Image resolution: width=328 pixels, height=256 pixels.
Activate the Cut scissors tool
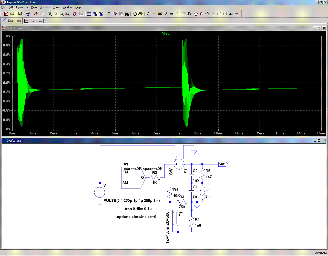(109, 14)
